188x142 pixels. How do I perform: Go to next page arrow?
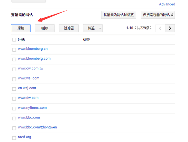coord(170,28)
